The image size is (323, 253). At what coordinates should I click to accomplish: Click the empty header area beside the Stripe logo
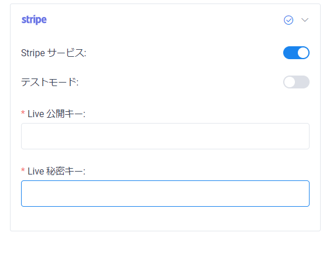point(165,20)
